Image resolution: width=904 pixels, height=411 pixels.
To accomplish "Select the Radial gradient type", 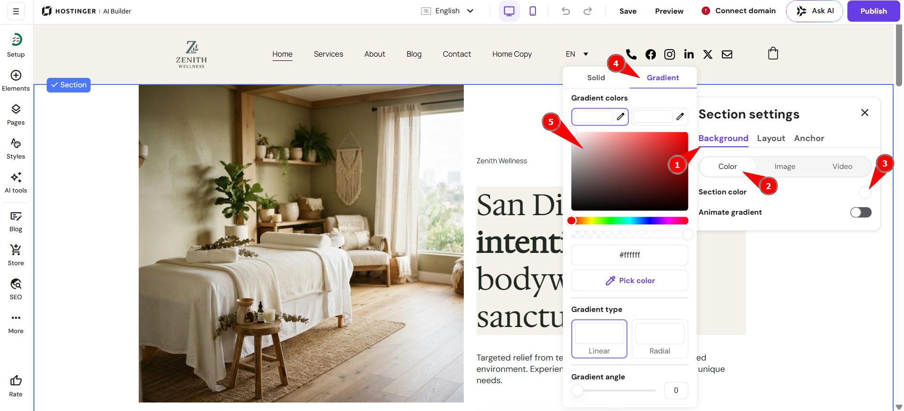I will (660, 339).
